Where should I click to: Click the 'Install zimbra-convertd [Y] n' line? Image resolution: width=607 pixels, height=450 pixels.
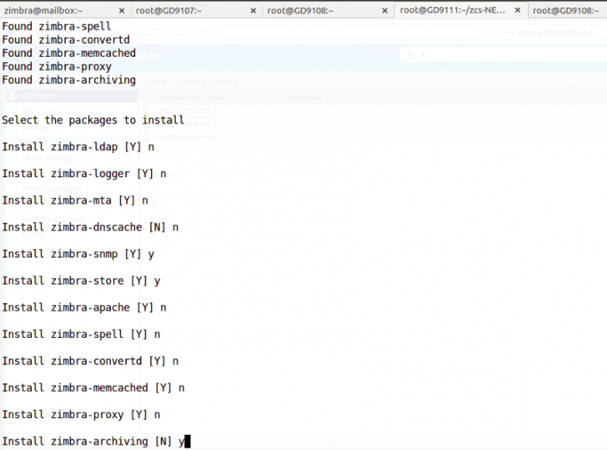pos(90,361)
